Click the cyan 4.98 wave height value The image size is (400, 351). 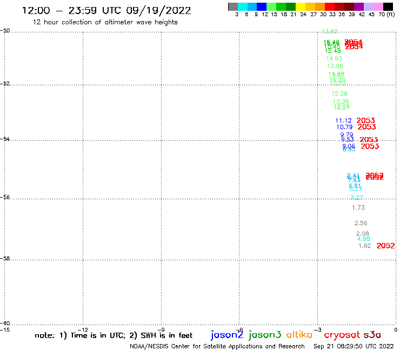[364, 239]
